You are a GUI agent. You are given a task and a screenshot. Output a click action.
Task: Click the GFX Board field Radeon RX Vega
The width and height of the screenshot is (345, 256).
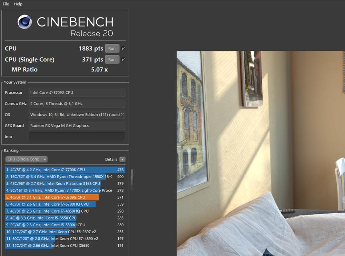[77, 125]
